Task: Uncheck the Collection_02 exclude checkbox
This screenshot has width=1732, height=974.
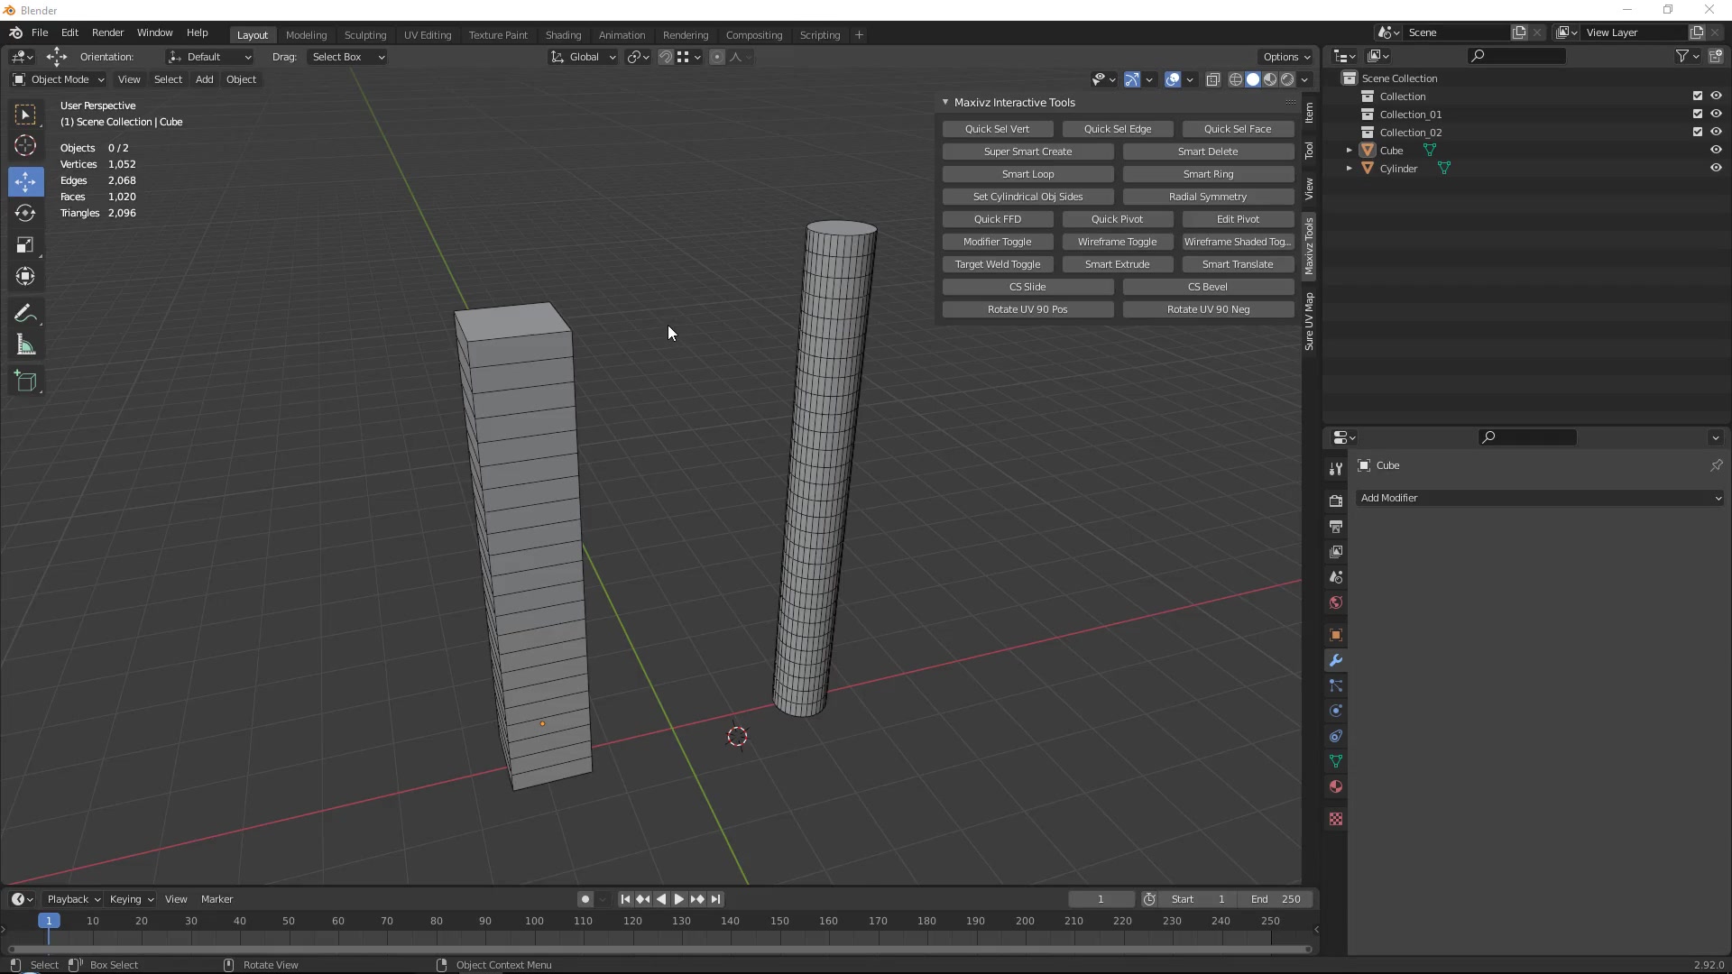Action: (x=1698, y=133)
